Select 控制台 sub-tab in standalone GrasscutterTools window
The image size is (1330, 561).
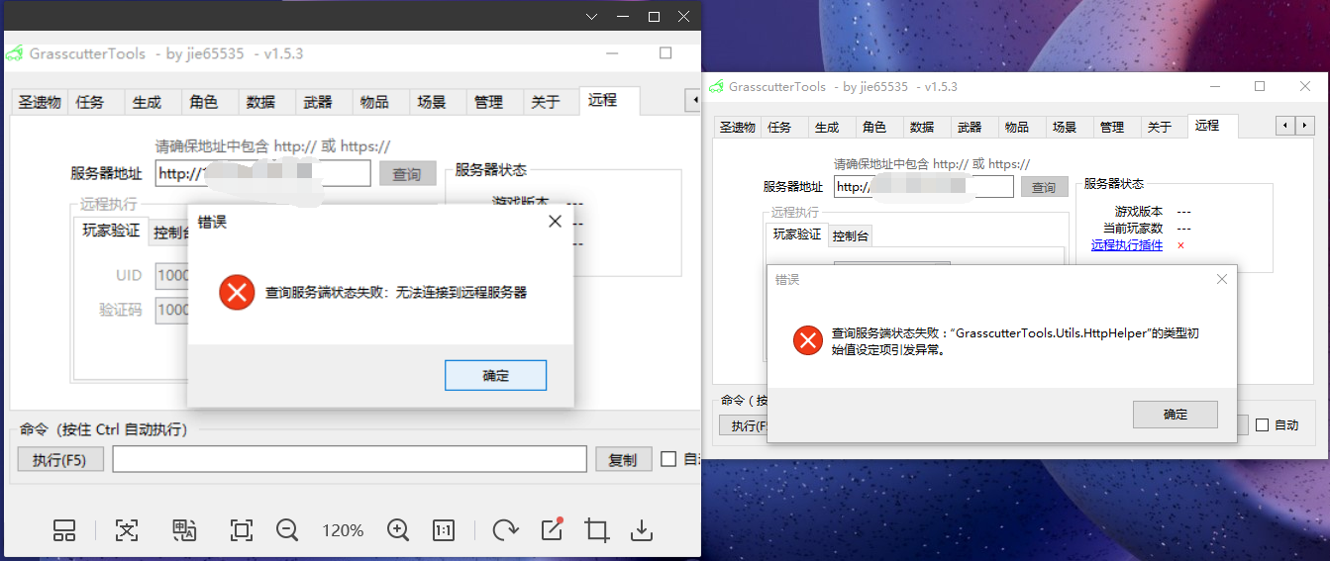851,235
